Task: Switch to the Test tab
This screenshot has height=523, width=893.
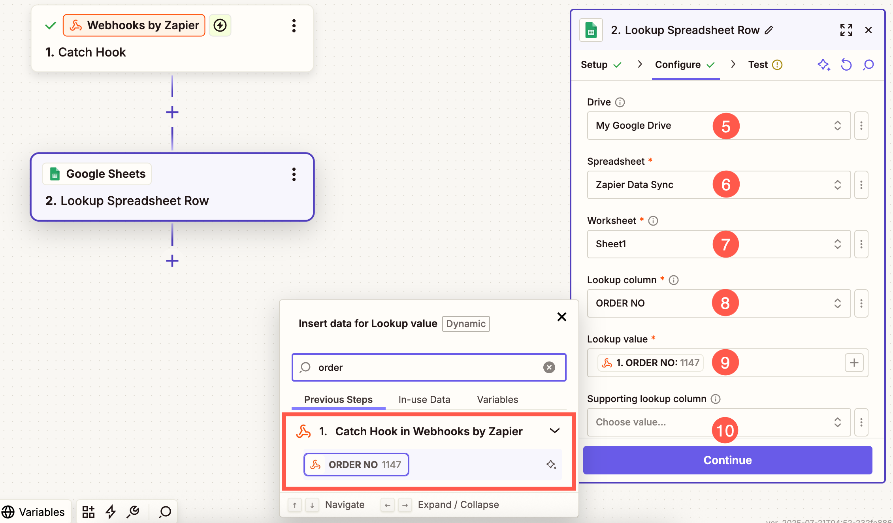Action: point(765,64)
